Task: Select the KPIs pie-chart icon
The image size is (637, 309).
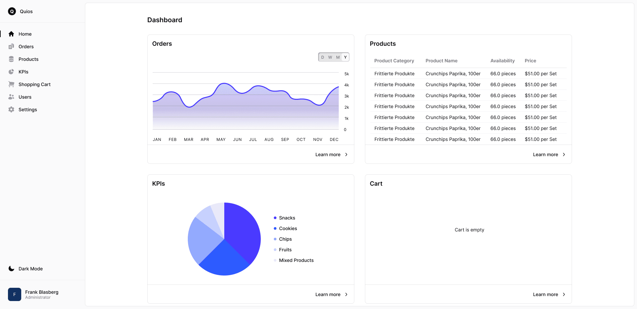Action: [11, 72]
